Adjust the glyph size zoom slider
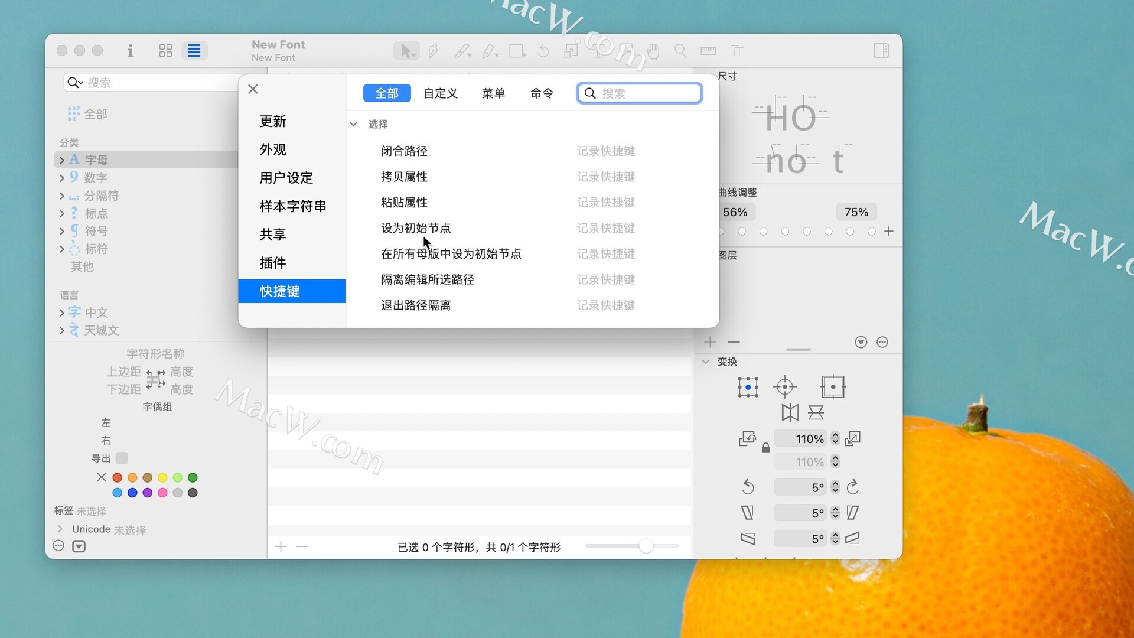 point(646,546)
